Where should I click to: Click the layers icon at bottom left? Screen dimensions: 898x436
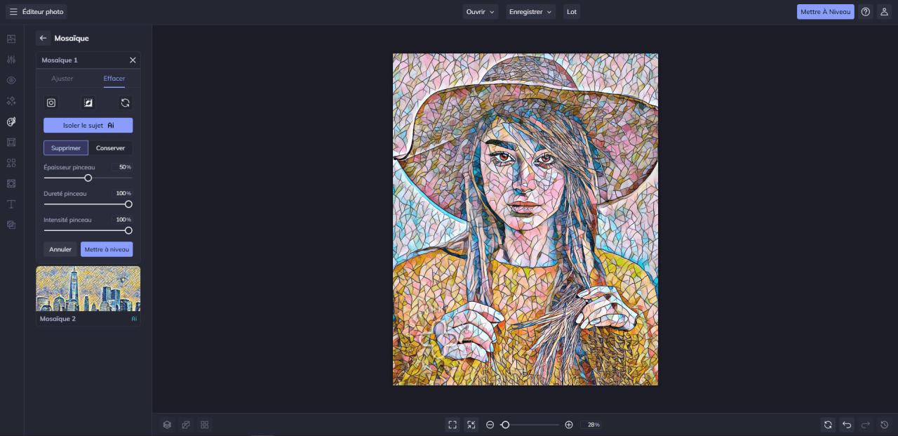click(167, 425)
